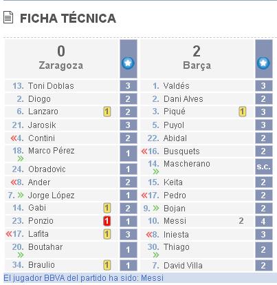Select the Messi link in BBVA player line
Screen dimensions: 277x285
coord(152,278)
